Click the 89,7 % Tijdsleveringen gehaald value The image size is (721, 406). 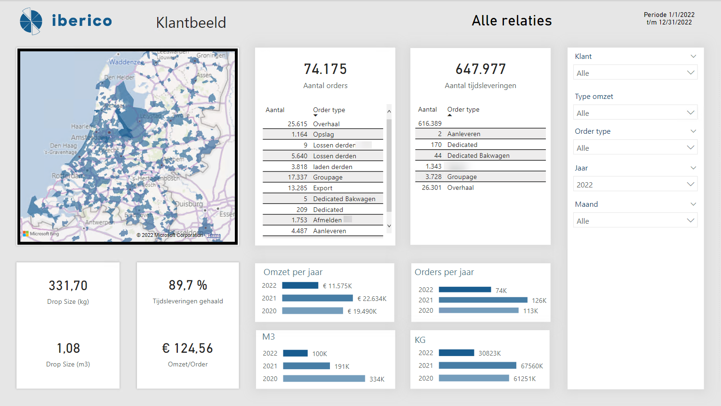pyautogui.click(x=188, y=285)
